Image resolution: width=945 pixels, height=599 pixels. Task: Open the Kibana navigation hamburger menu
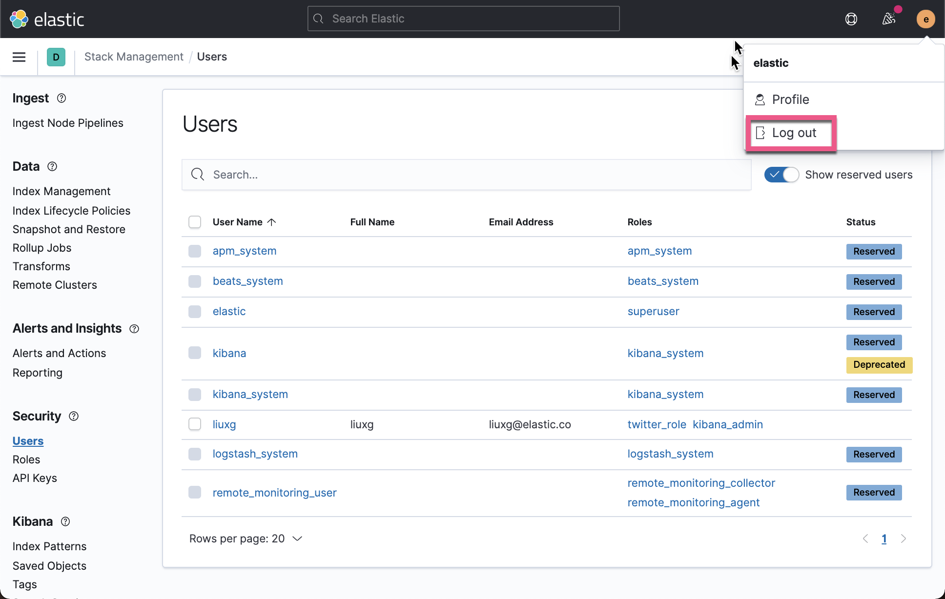coord(19,57)
